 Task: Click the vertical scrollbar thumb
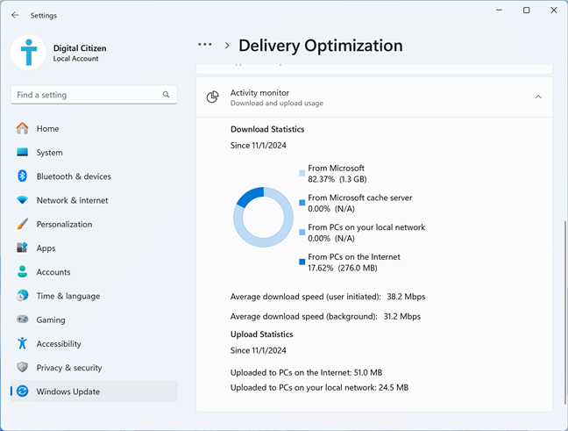coord(565,312)
